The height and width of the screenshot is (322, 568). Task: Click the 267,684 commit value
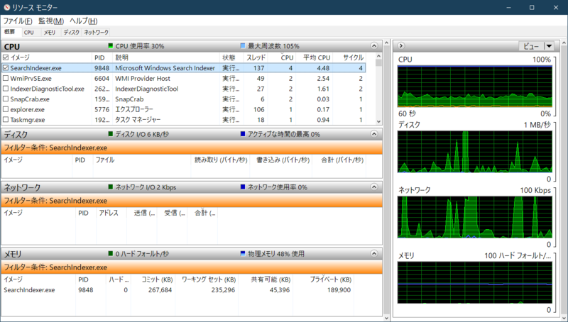tap(160, 290)
